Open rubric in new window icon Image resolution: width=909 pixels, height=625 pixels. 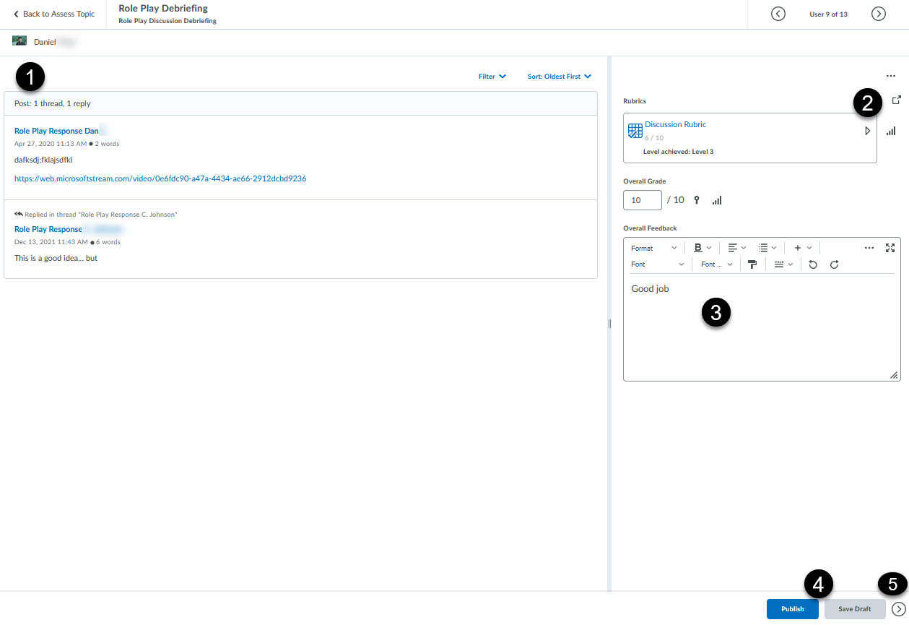coord(896,100)
